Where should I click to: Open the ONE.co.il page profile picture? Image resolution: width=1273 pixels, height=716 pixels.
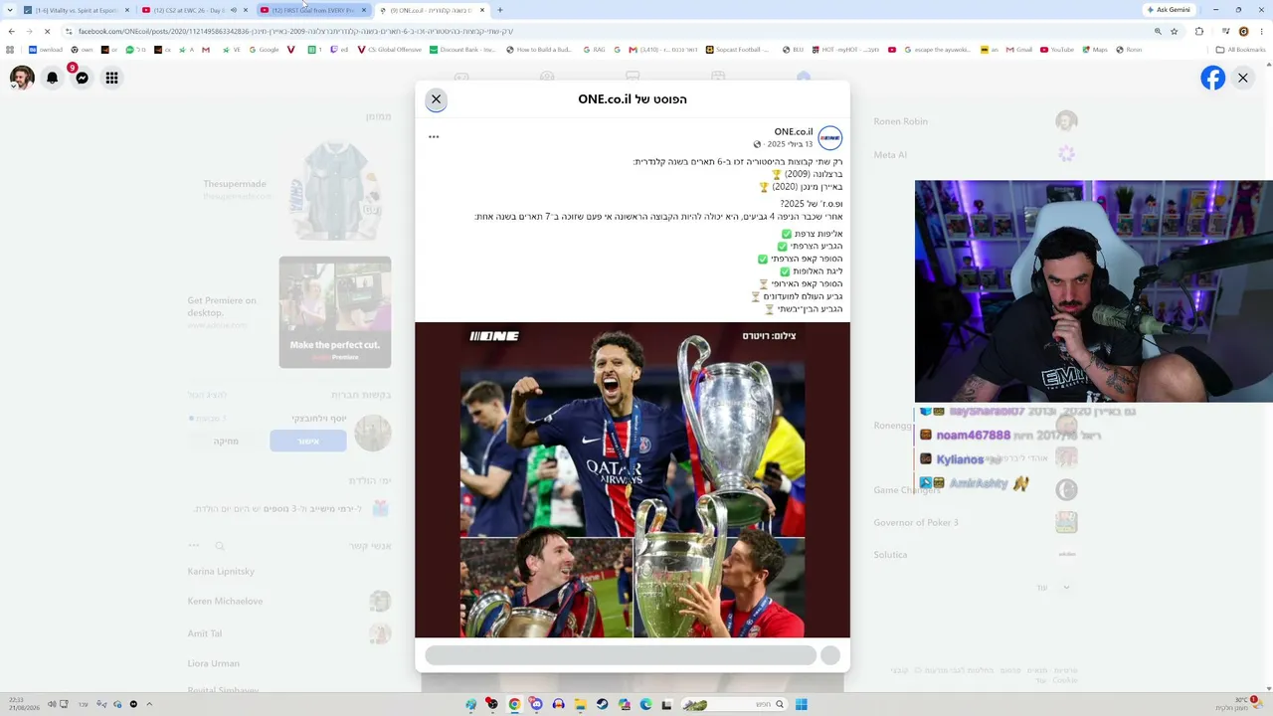pos(829,137)
